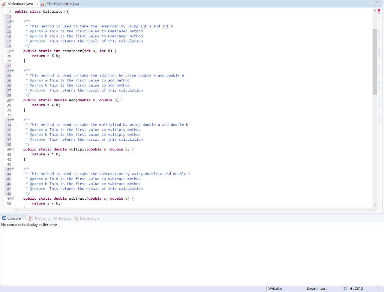The width and height of the screenshot is (384, 292).
Task: Collapse the Javadoc comment at line 33
Action: (x=13, y=120)
